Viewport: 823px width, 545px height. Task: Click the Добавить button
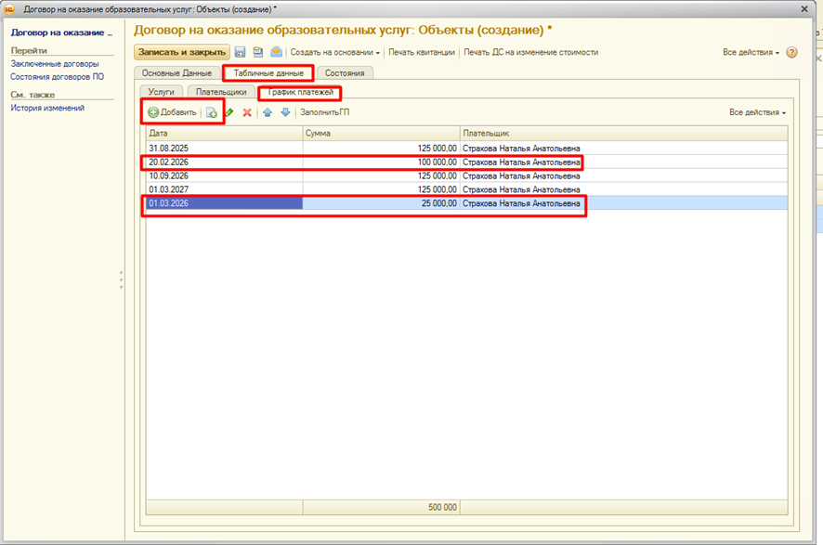tap(172, 112)
